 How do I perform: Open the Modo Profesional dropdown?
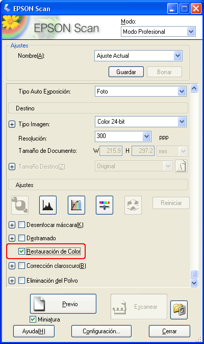158,32
